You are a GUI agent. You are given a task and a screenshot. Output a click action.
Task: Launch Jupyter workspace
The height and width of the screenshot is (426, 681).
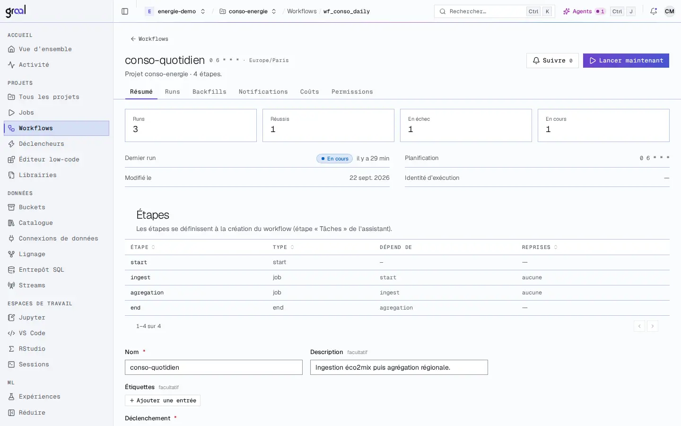(x=56, y=318)
